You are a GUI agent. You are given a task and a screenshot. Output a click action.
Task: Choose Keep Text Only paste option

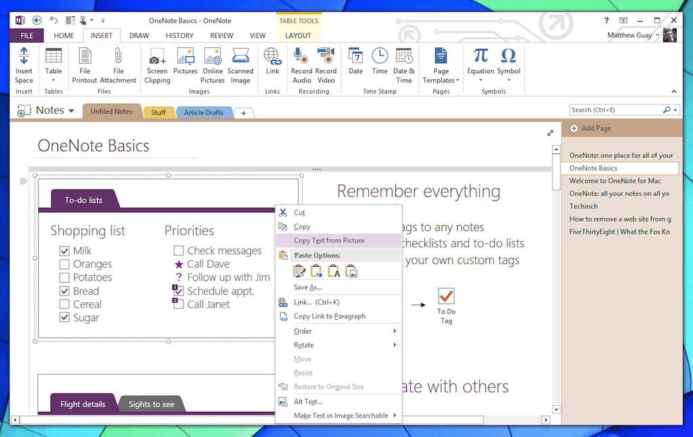334,271
